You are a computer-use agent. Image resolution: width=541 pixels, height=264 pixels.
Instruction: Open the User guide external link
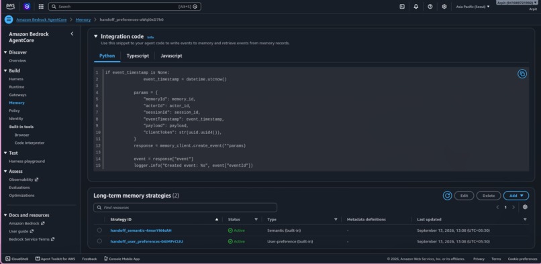pos(21,231)
